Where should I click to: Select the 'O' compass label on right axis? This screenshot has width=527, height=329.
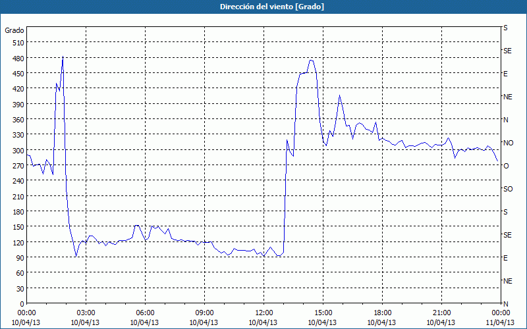[x=506, y=166]
